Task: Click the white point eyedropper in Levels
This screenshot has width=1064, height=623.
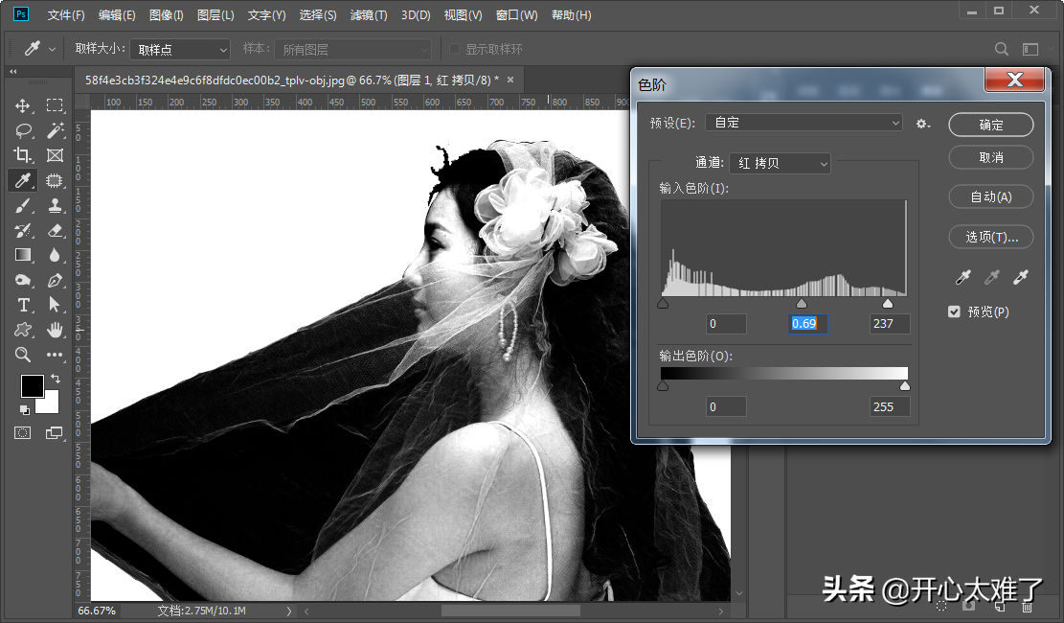Action: coord(1021,277)
